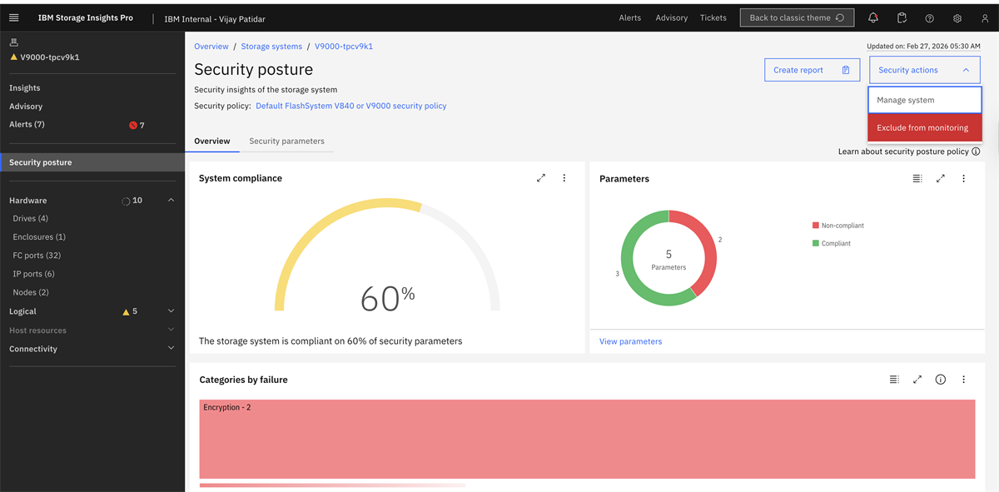Switch to the Security parameters tab
This screenshot has width=999, height=492.
coord(286,141)
